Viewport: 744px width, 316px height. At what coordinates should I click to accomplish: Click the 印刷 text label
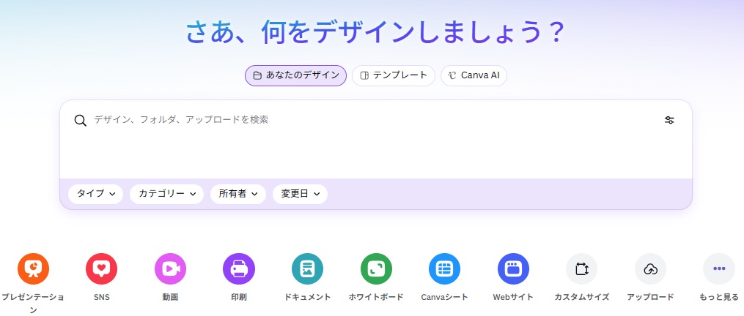point(239,298)
